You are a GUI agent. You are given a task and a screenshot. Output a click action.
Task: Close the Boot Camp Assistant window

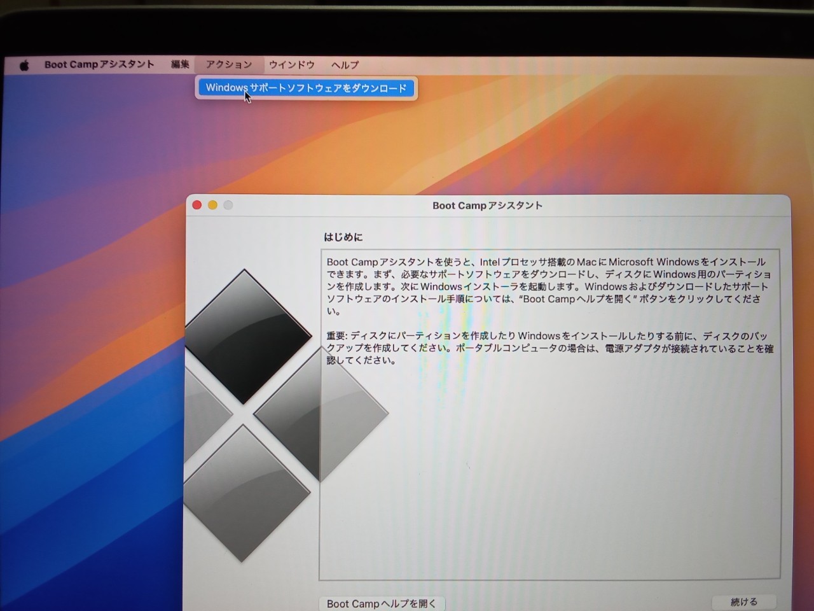pyautogui.click(x=197, y=205)
